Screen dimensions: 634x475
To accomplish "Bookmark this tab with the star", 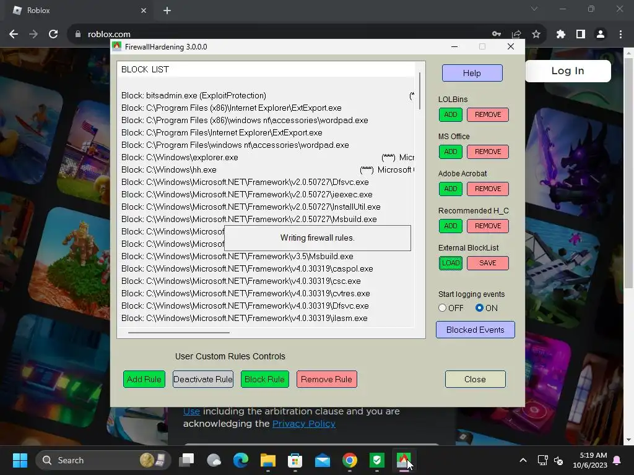I will (536, 35).
